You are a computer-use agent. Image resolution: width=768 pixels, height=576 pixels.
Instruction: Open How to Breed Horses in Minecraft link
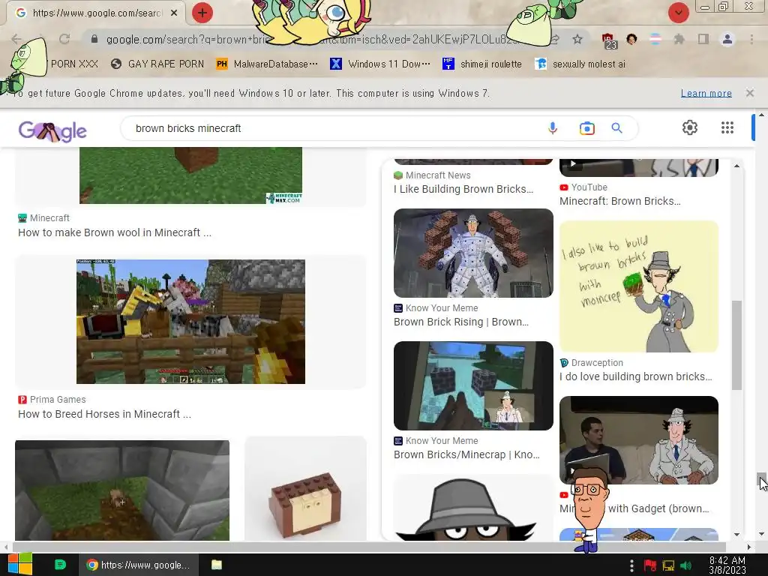click(x=104, y=414)
